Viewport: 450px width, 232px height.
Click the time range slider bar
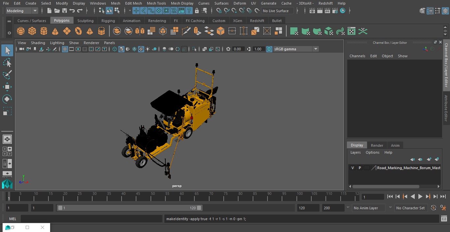tap(130, 208)
